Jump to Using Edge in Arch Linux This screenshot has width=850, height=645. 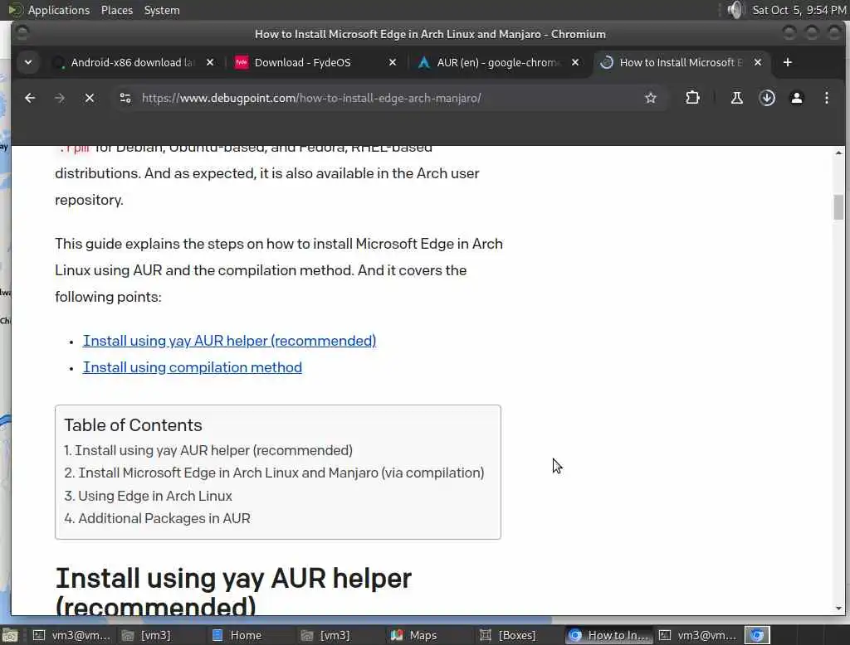148,496
